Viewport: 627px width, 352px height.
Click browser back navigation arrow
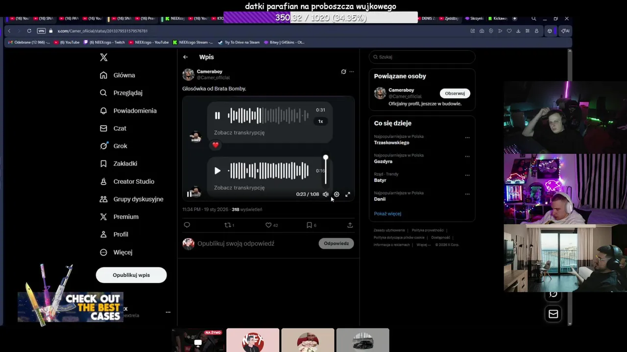9,31
